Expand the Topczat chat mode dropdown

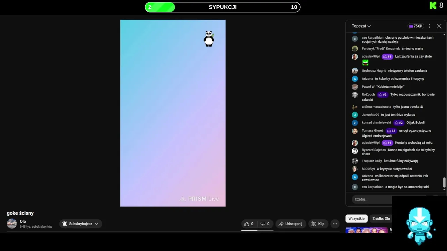361,26
